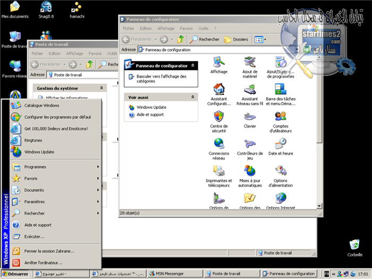
Task: Click the address field in Poste de travail window
Action: tap(82, 75)
